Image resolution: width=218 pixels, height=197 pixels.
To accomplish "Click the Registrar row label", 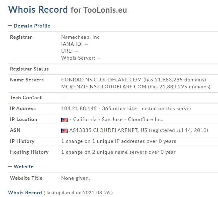I will pos(21,37).
